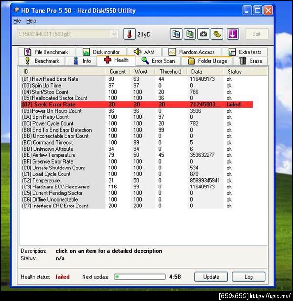Select the (BE) Airflow Temperature row

137,155
